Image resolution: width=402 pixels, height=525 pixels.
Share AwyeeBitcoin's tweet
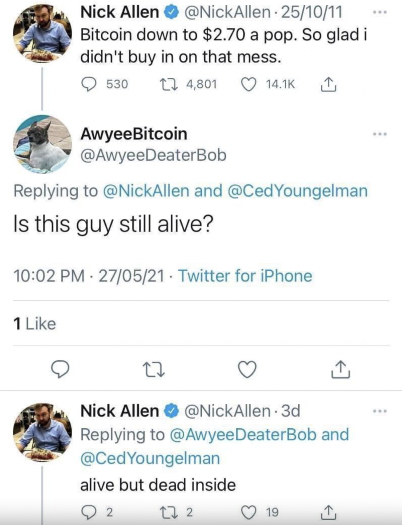click(x=341, y=369)
